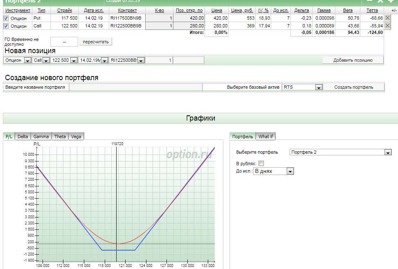Delete the Put option row with X
398x269 pixels.
pos(388,18)
